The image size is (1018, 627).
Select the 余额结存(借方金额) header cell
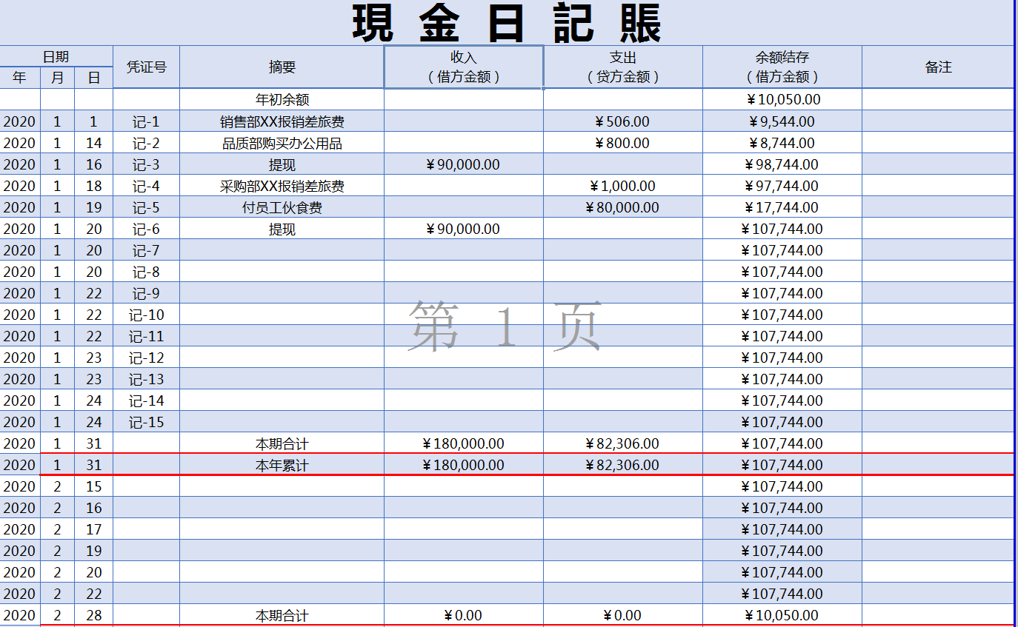[x=782, y=67]
